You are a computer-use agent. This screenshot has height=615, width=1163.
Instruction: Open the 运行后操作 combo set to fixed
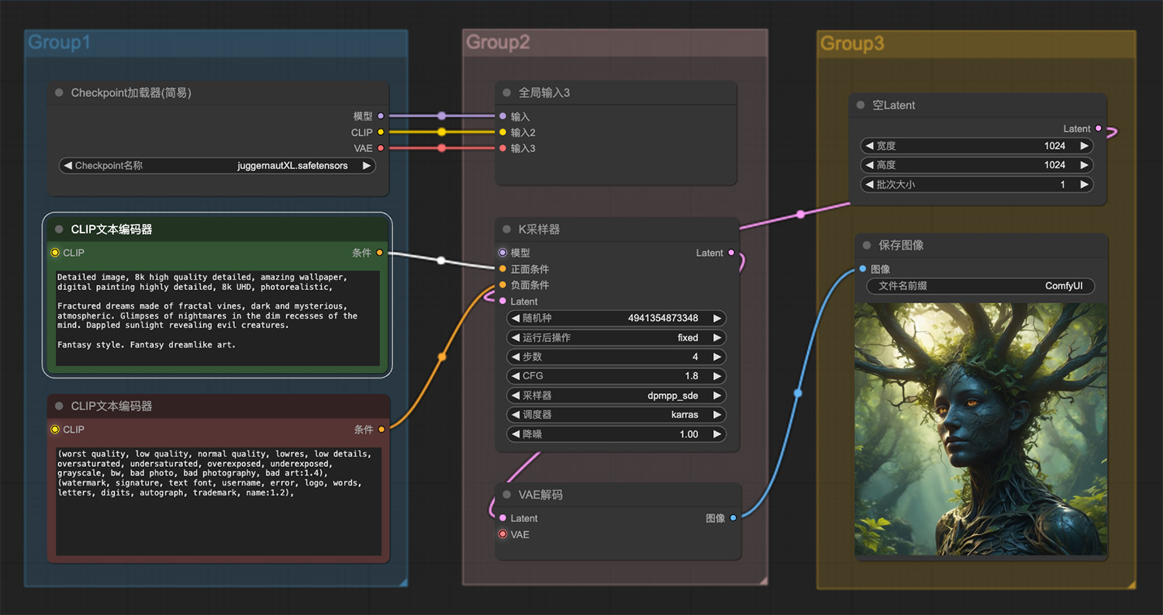coord(616,337)
